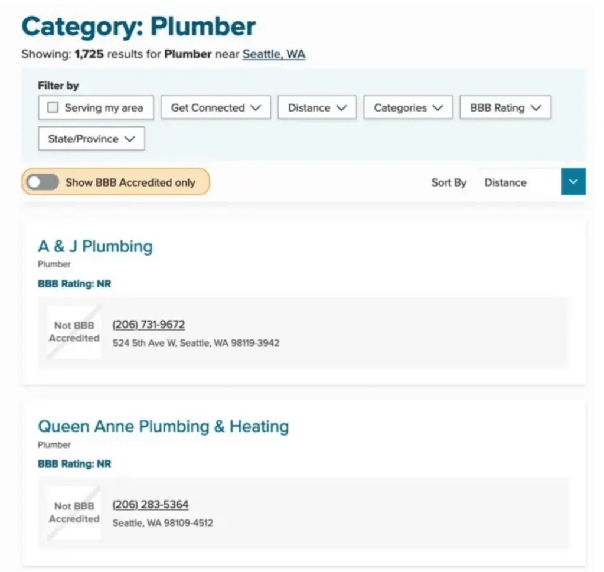Open the Get Connected filter dropdown
Viewport: 604px width, 572px height.
pos(216,108)
